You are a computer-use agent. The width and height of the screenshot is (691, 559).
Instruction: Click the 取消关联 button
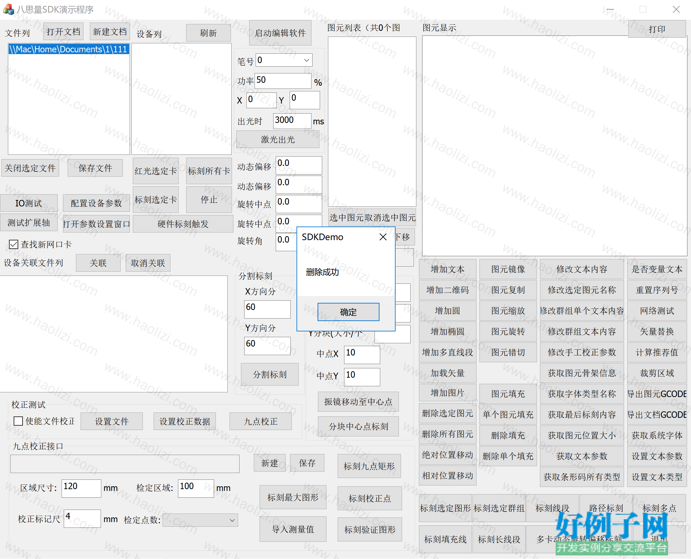pyautogui.click(x=148, y=263)
